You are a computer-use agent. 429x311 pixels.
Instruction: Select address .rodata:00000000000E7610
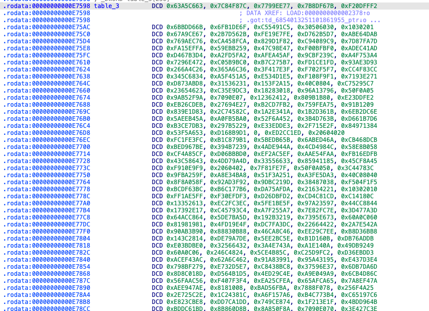click(x=47, y=62)
